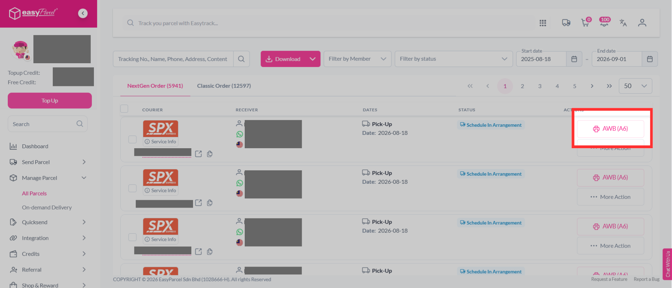The width and height of the screenshot is (672, 288).
Task: Click the Top Up button
Action: click(x=50, y=101)
